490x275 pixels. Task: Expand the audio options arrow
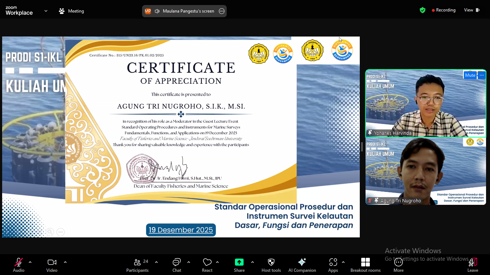coord(30,262)
